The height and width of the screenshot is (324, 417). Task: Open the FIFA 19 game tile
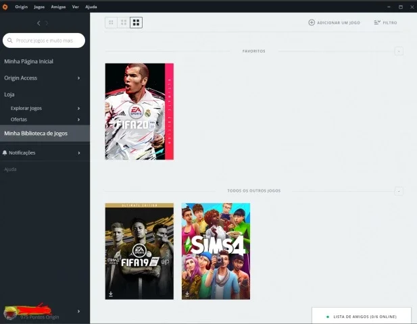139,251
